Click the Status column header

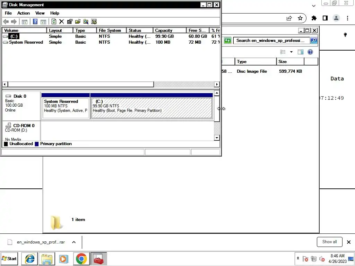coord(139,30)
